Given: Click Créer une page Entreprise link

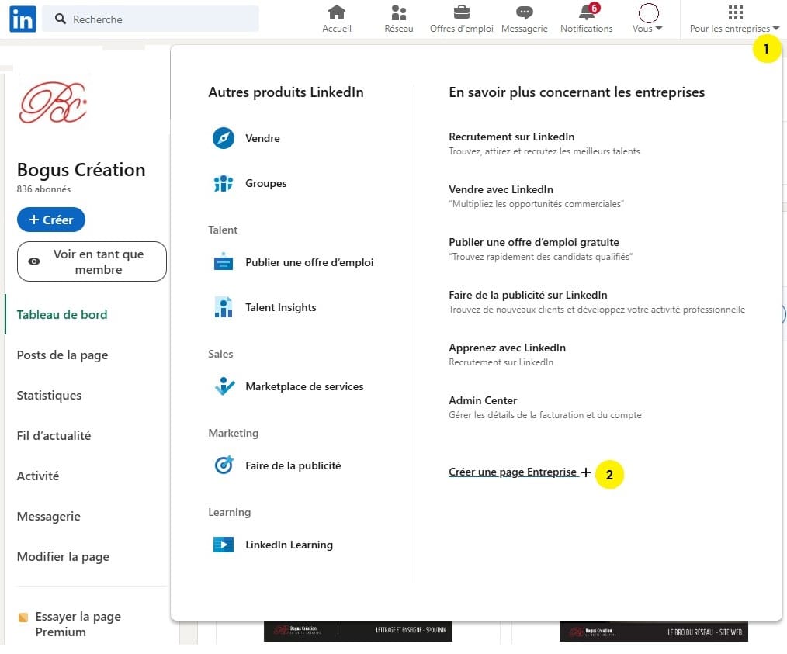Looking at the screenshot, I should coord(512,472).
